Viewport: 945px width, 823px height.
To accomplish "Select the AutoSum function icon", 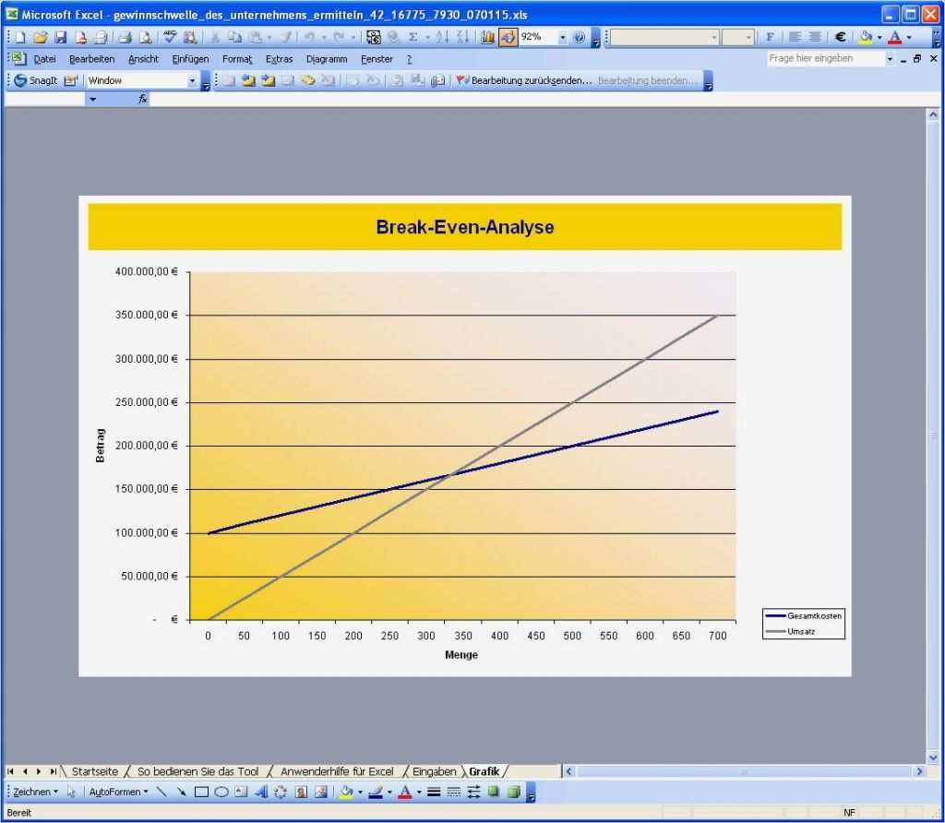I will [413, 37].
